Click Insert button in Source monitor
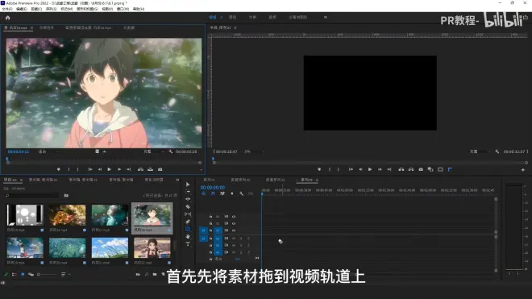The image size is (532, 299). 140,169
